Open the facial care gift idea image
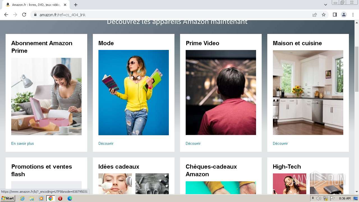Image resolution: width=359 pixels, height=202 pixels. [x=115, y=184]
